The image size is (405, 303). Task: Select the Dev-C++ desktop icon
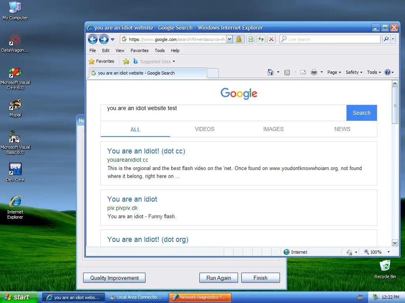coord(15,172)
